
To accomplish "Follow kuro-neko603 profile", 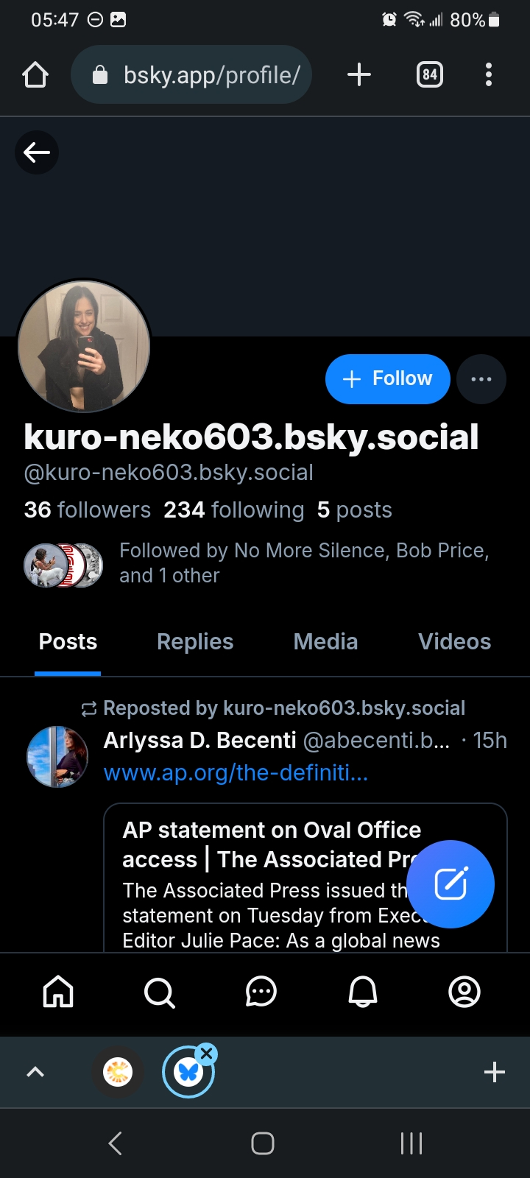I will click(387, 379).
